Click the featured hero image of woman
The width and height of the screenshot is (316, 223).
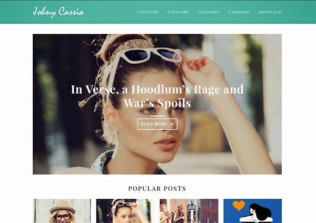click(x=157, y=104)
